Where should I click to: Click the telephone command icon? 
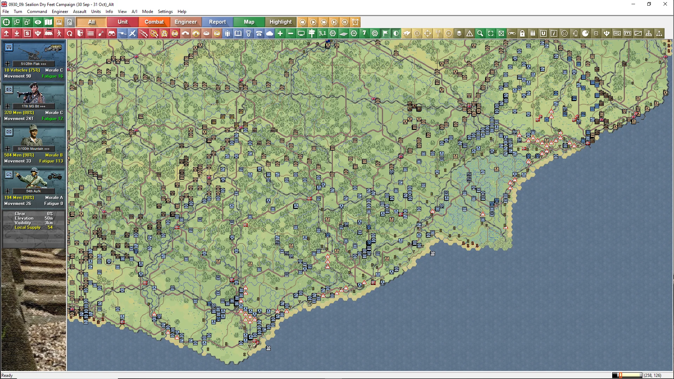point(259,33)
